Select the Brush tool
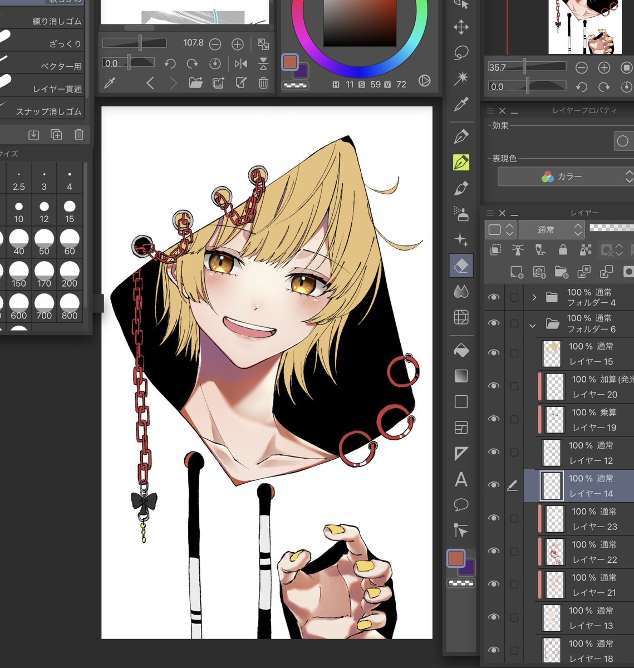This screenshot has height=668, width=634. [461, 188]
